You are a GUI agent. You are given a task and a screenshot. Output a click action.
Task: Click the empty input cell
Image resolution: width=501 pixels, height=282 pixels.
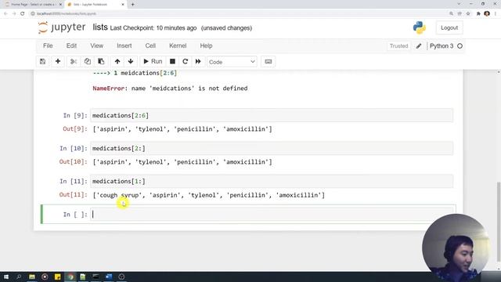(x=272, y=214)
